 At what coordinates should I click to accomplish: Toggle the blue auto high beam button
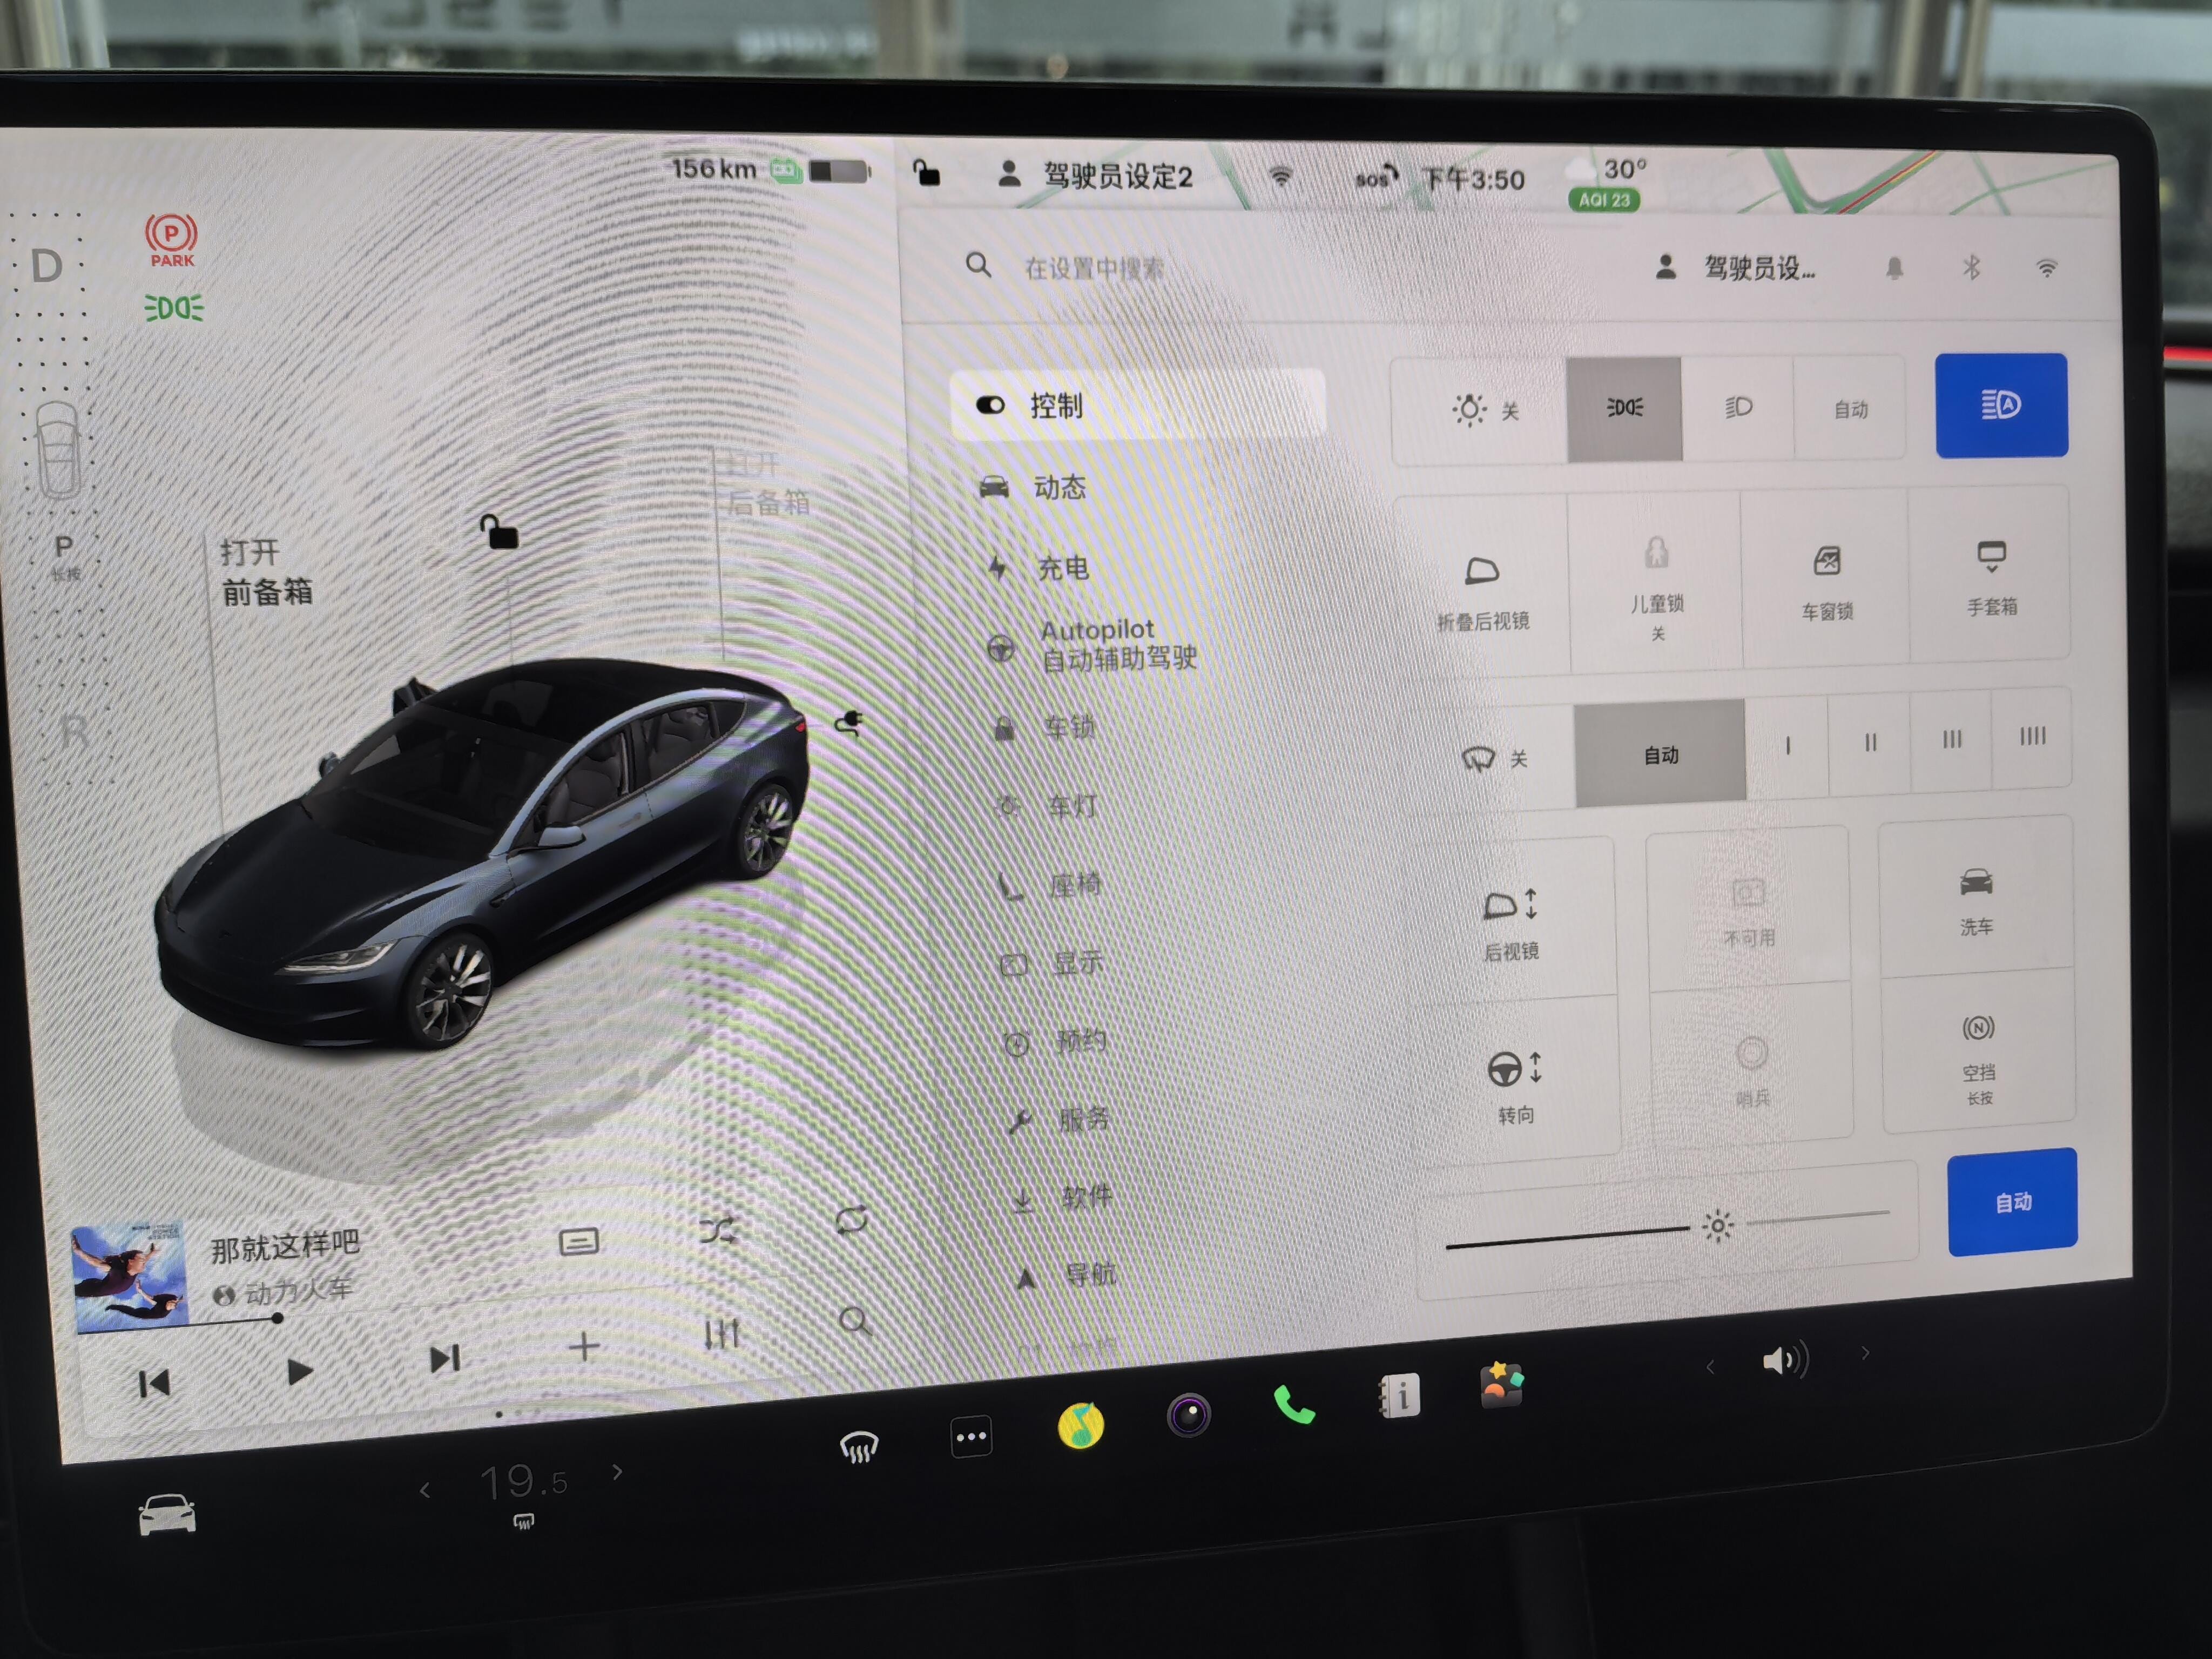click(2001, 405)
